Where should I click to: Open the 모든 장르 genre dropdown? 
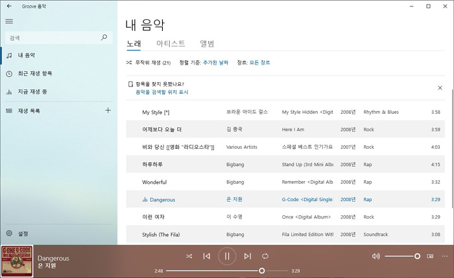[x=259, y=63]
